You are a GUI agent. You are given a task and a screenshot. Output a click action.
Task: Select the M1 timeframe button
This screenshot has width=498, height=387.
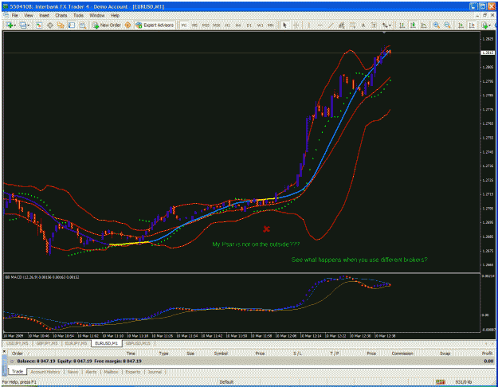click(184, 25)
